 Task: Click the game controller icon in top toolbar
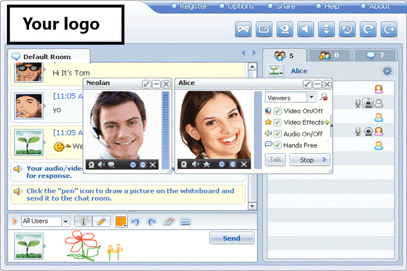(x=244, y=29)
